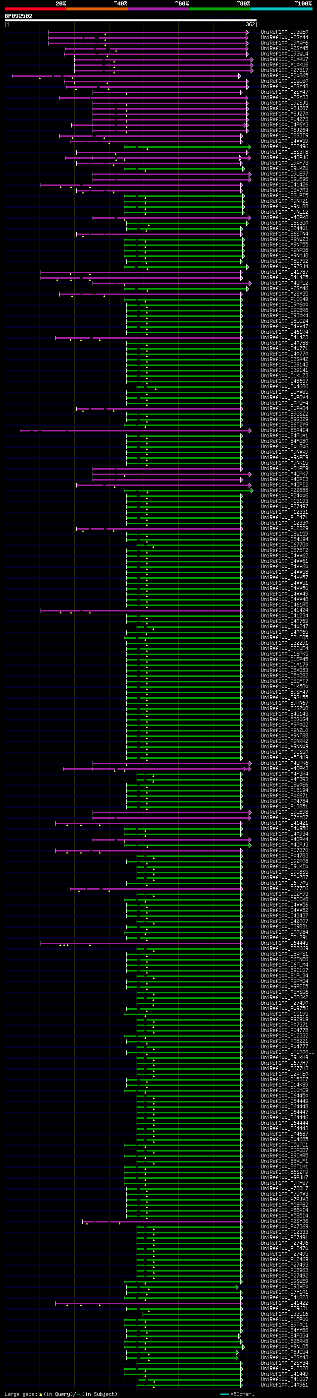Click the UniRef100_Q40961 label
Screen dimensions: 317x1398
284,1385
